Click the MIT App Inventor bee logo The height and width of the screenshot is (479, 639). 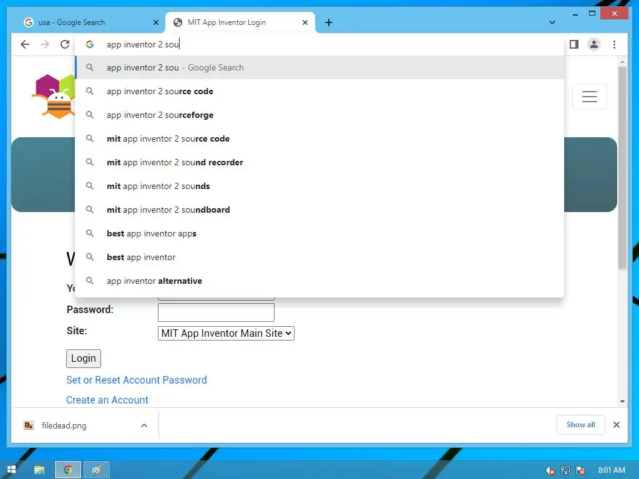[54, 97]
